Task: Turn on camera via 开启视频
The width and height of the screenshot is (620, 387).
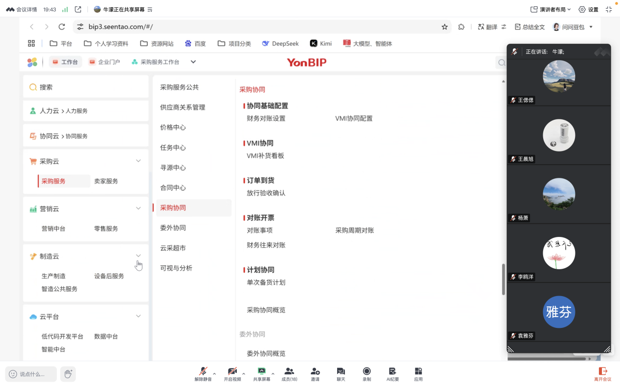Action: 232,374
